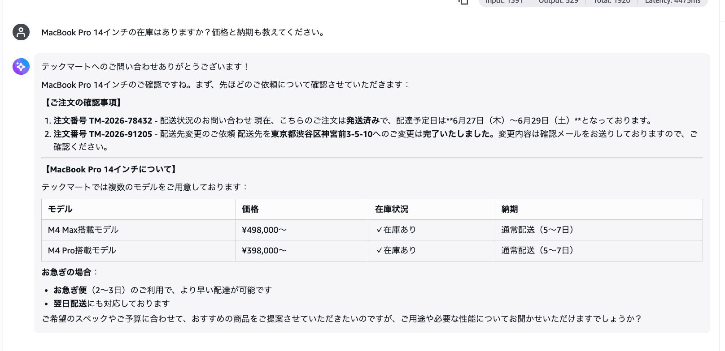725x351 pixels.
Task: Click the closing question about ご希望のスペック
Action: [341, 319]
